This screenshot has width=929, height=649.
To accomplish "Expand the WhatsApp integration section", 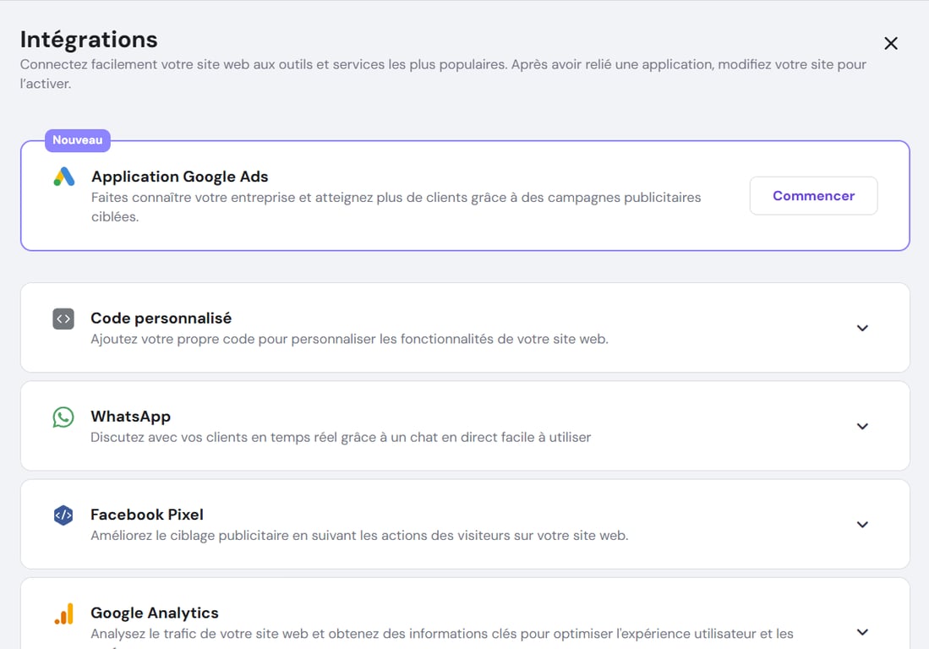I will pyautogui.click(x=863, y=426).
